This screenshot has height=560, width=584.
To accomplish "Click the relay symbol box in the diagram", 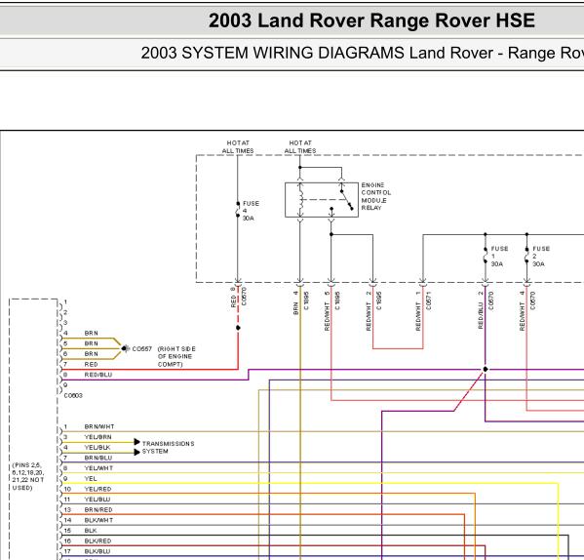I will coord(322,200).
